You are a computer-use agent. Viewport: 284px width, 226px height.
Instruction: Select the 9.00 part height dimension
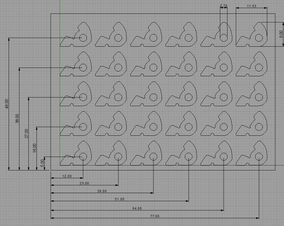[x=281, y=33]
